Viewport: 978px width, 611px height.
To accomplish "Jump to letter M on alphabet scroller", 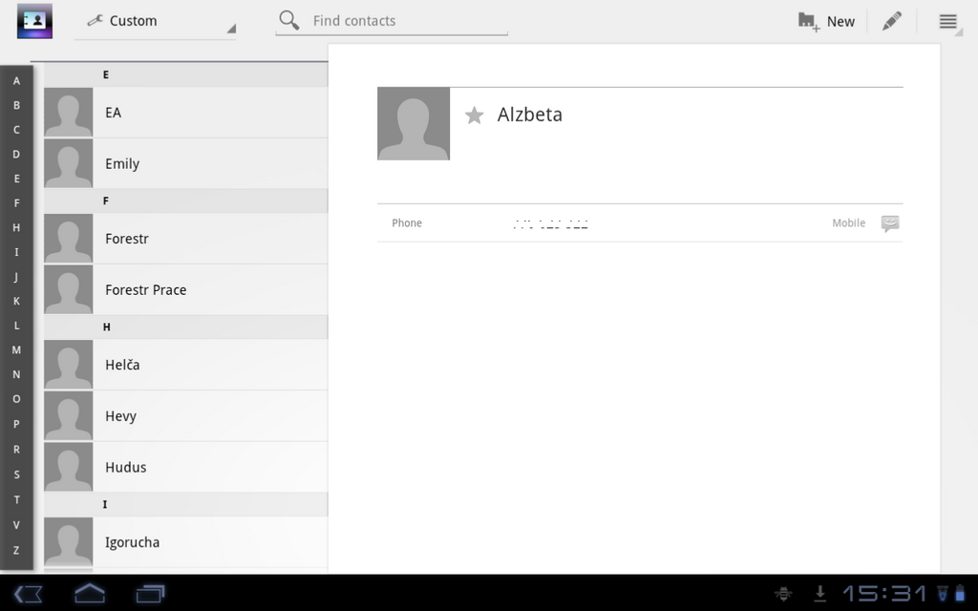I will (x=16, y=349).
